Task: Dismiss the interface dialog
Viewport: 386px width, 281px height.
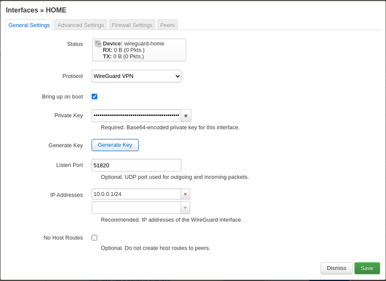Action: 336,268
